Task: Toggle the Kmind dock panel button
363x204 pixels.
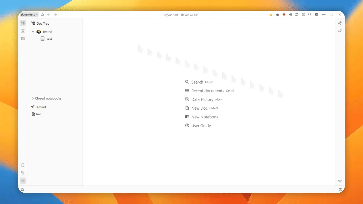Action: (23, 180)
